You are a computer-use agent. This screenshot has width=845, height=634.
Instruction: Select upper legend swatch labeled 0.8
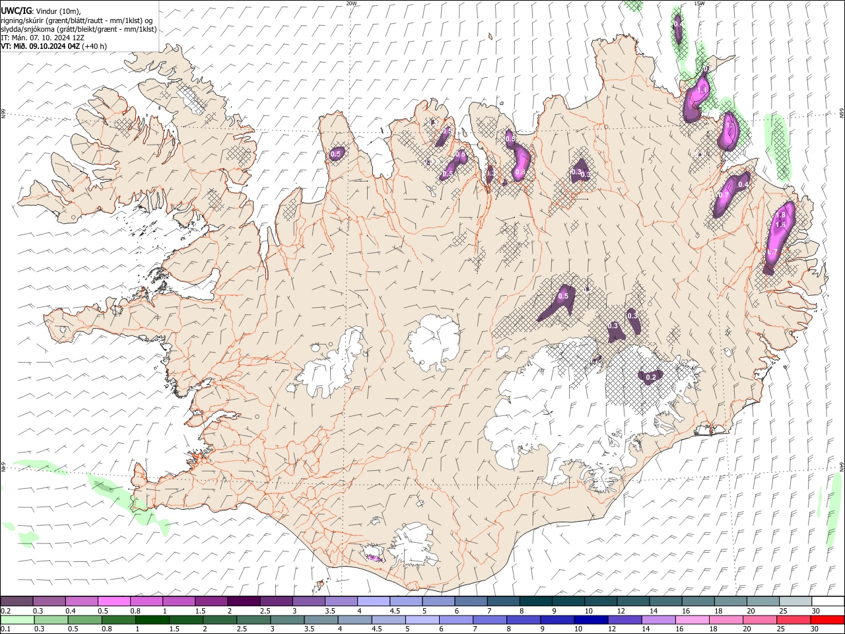[x=146, y=601]
